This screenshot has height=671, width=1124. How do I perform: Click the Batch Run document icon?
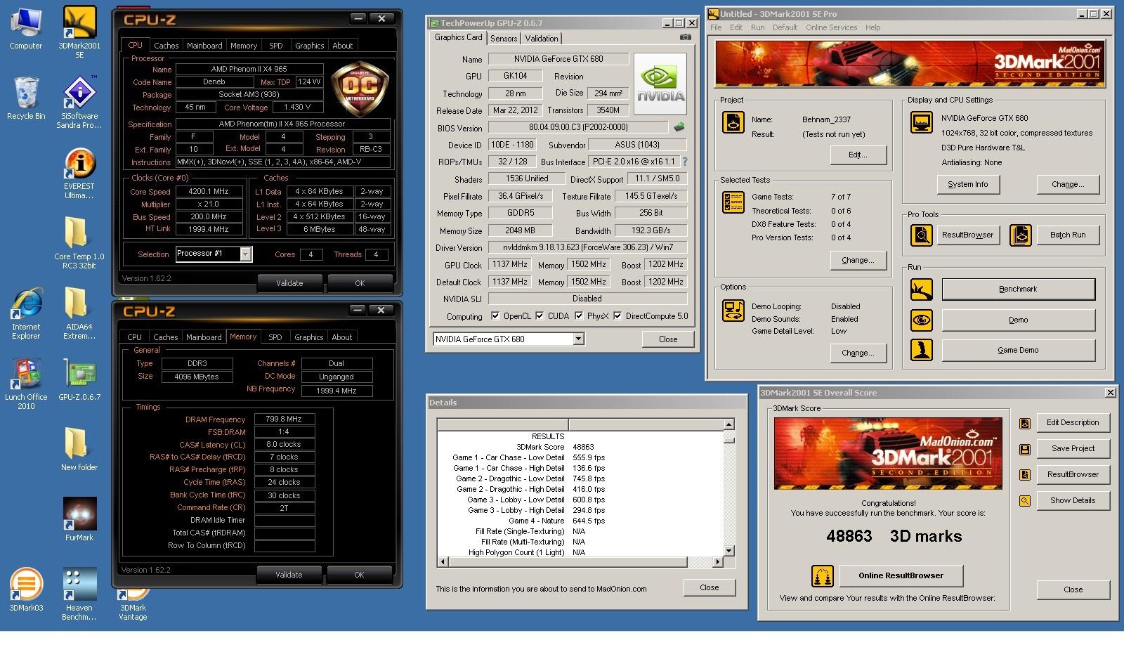click(x=1021, y=235)
